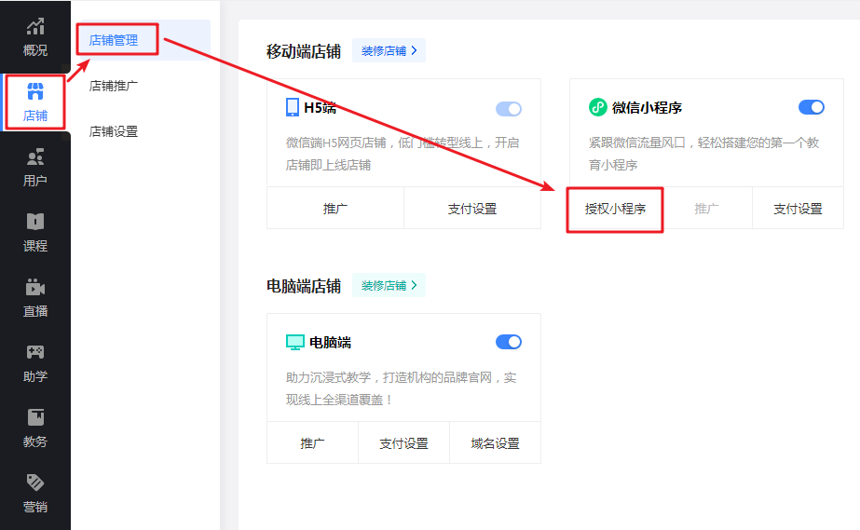
Task: Click 推广 button under 电脑端
Action: 313,442
